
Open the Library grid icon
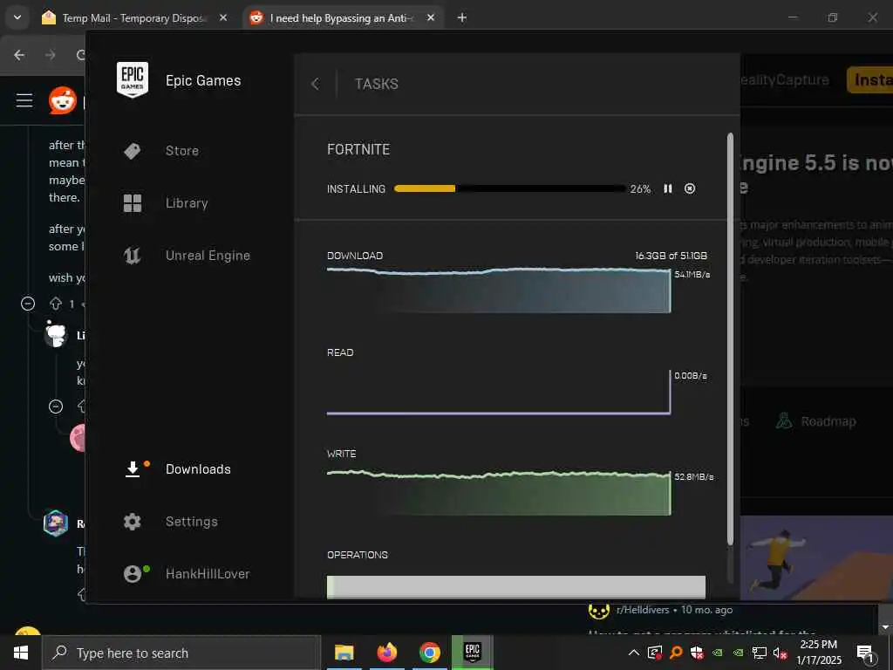click(x=133, y=202)
